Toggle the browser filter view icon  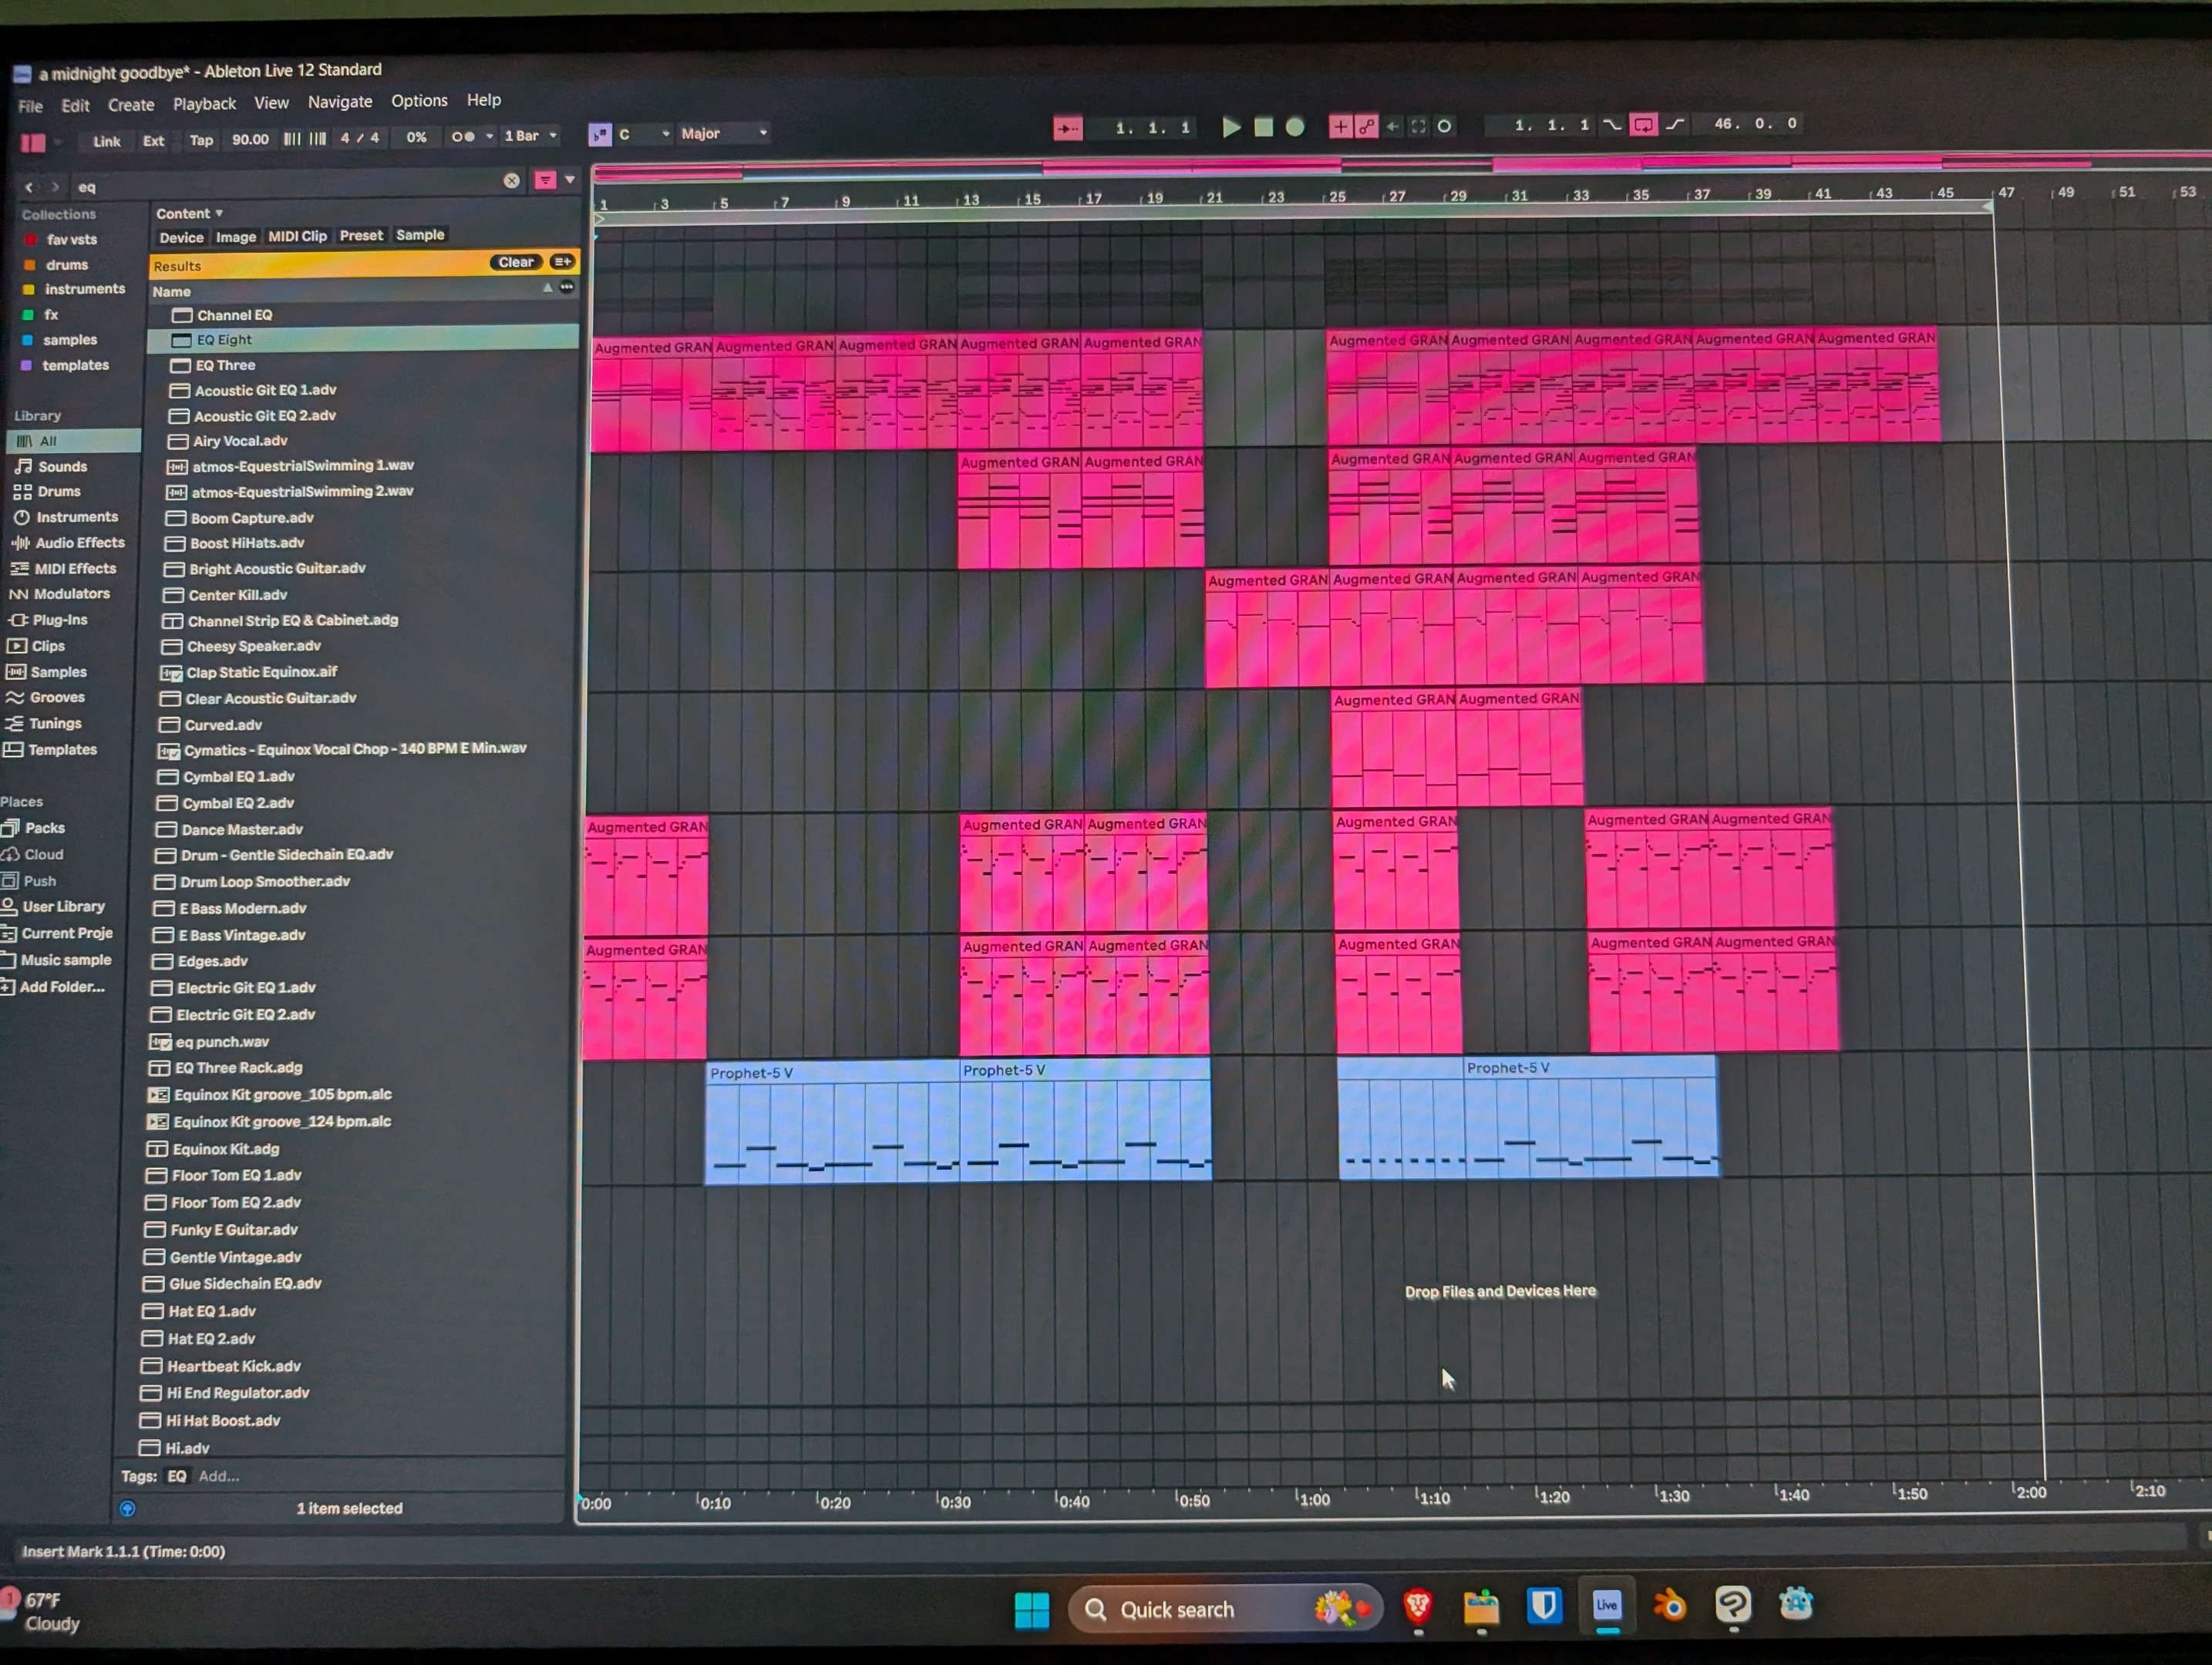coord(545,180)
